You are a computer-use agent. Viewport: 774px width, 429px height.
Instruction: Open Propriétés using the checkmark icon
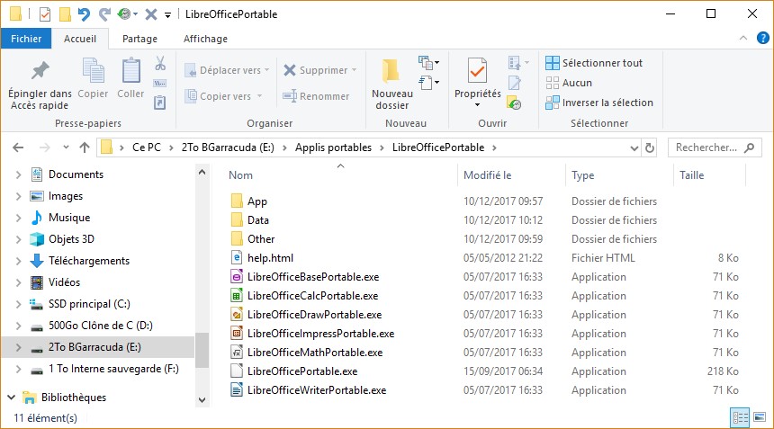[x=477, y=71]
